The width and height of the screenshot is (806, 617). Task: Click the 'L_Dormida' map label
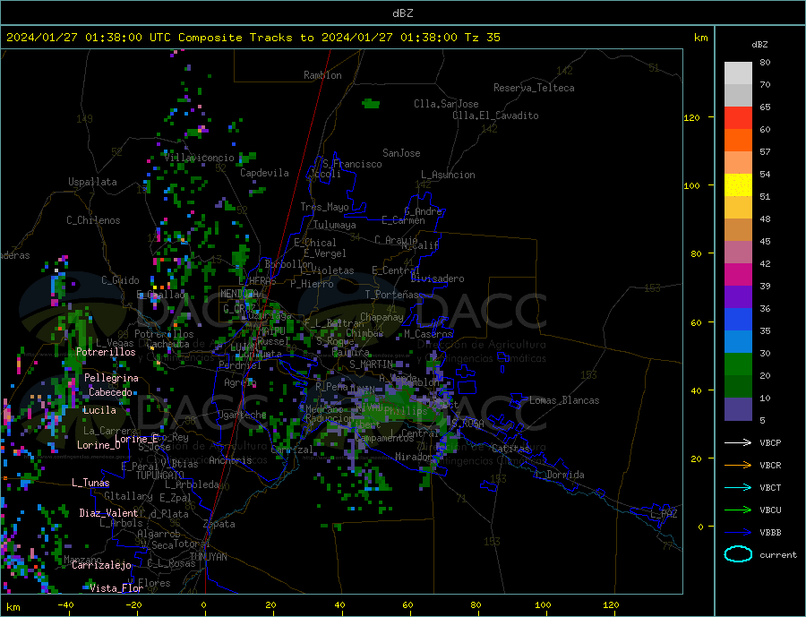click(x=560, y=475)
